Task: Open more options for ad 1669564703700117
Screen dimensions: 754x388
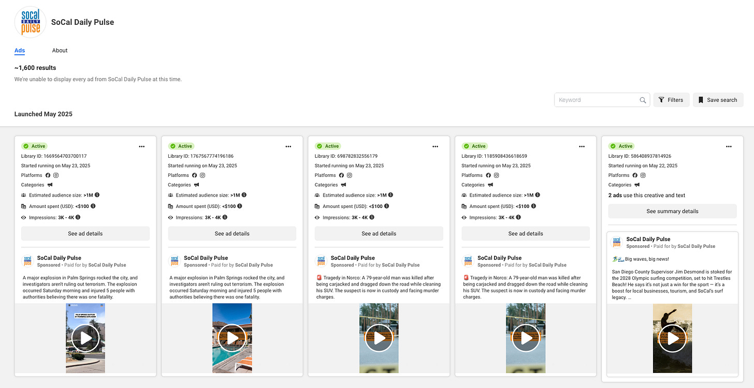Action: (x=142, y=146)
